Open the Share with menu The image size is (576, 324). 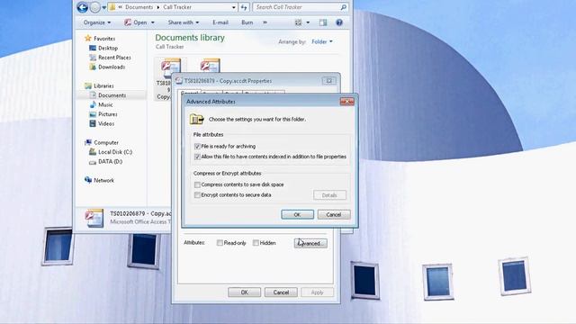coord(184,22)
